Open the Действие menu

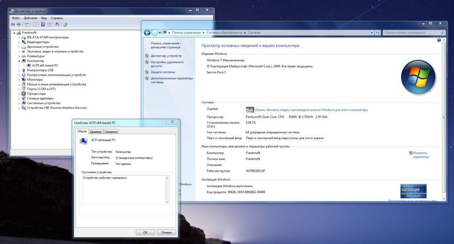click(x=31, y=18)
